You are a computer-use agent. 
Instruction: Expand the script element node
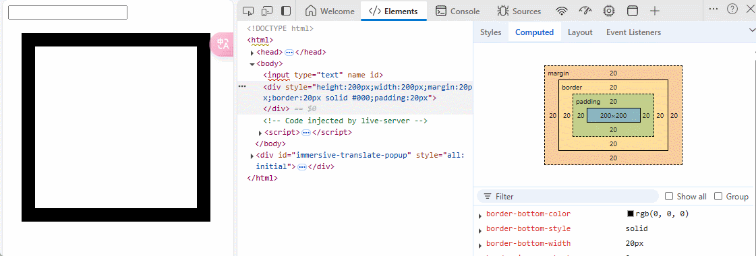click(260, 133)
